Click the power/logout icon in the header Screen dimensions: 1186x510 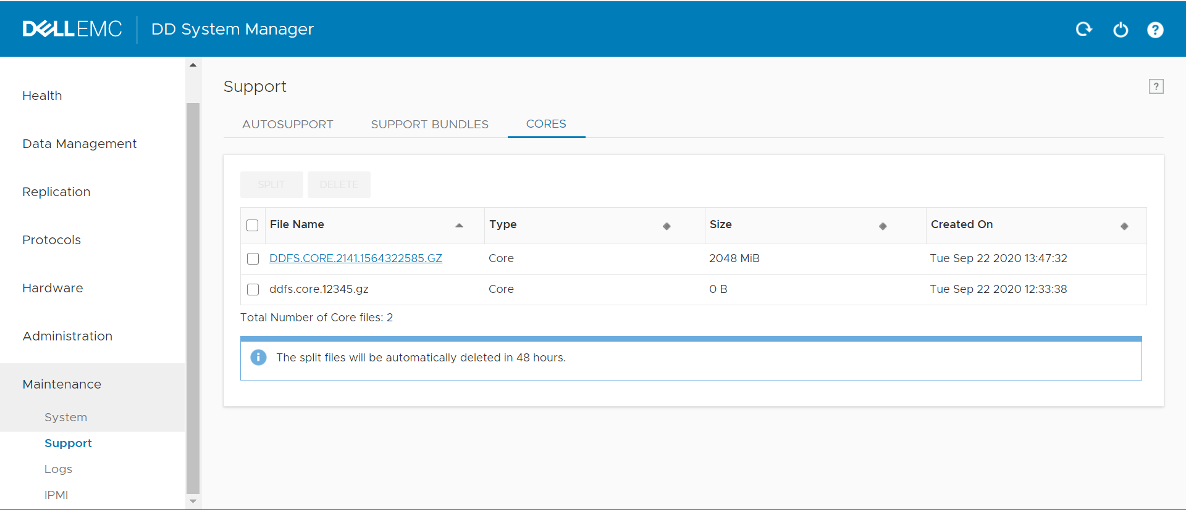pyautogui.click(x=1121, y=30)
